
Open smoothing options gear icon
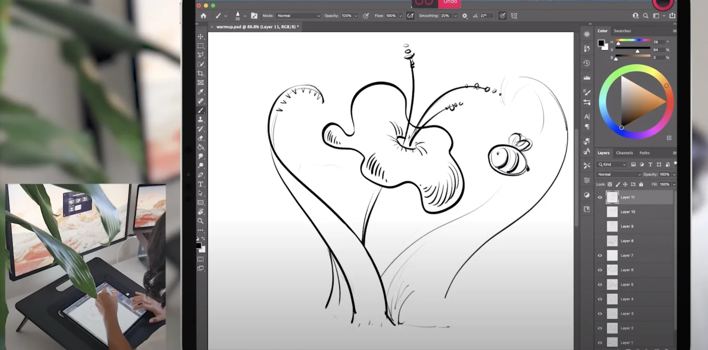coord(465,16)
